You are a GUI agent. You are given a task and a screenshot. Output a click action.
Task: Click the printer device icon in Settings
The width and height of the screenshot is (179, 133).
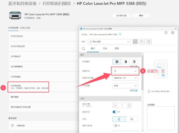15,15
